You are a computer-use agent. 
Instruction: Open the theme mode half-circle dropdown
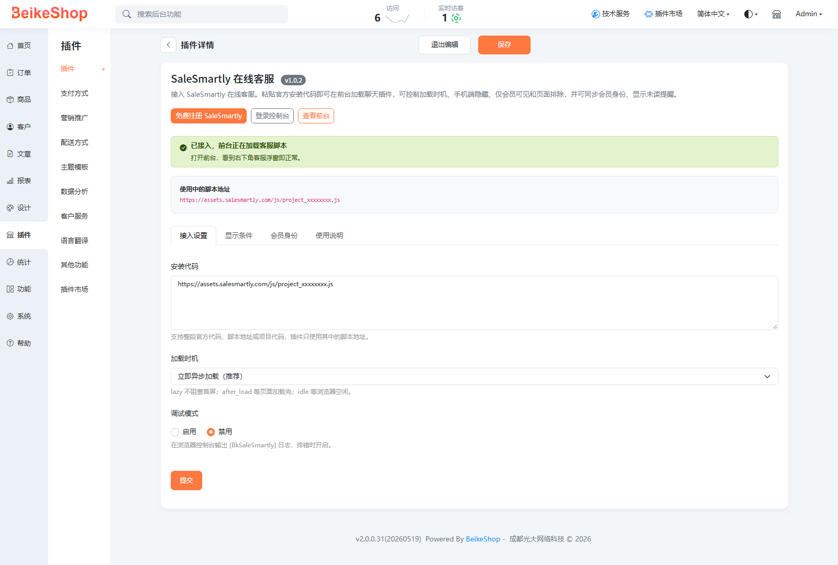click(x=751, y=14)
